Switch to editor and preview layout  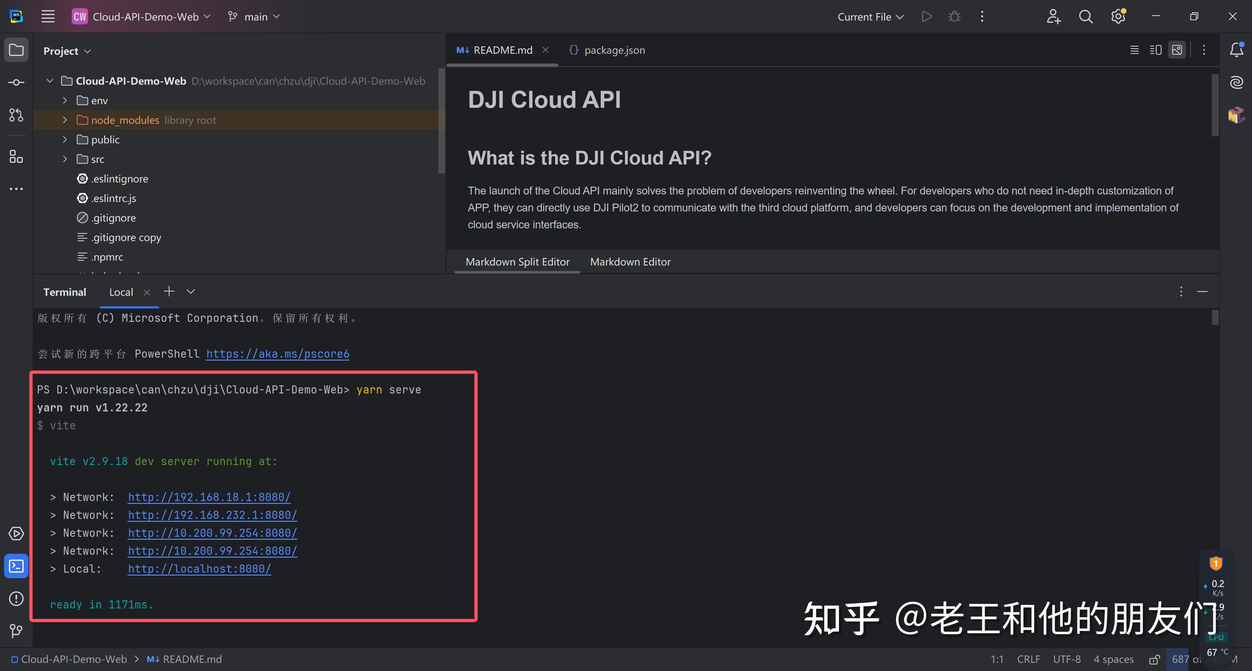click(x=1156, y=50)
